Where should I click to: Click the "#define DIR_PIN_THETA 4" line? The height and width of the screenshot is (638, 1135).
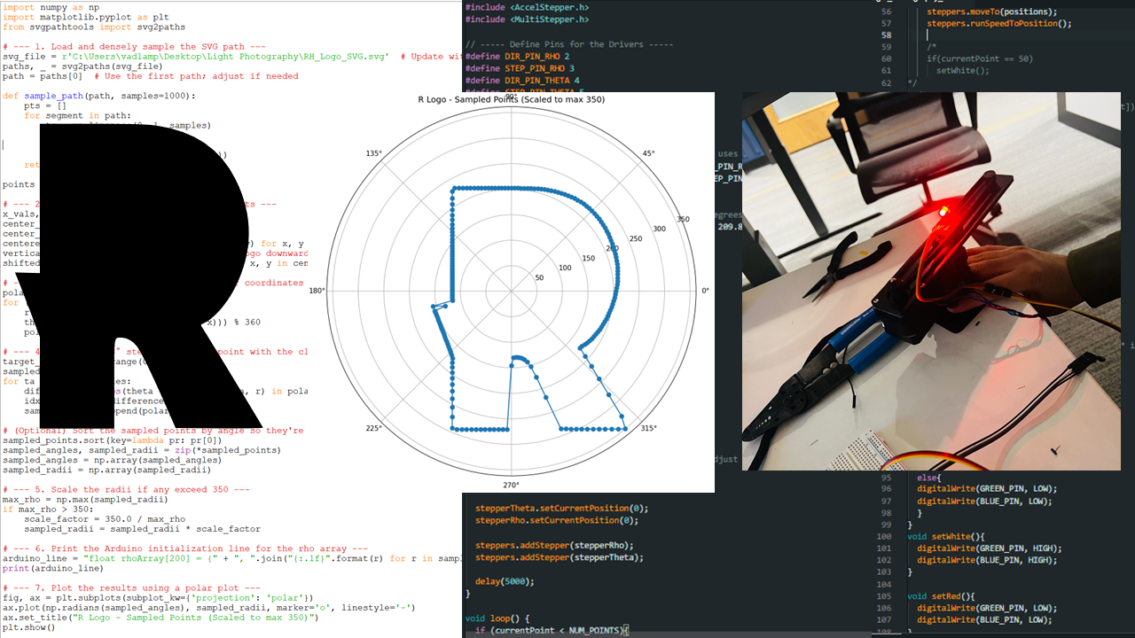[x=522, y=82]
